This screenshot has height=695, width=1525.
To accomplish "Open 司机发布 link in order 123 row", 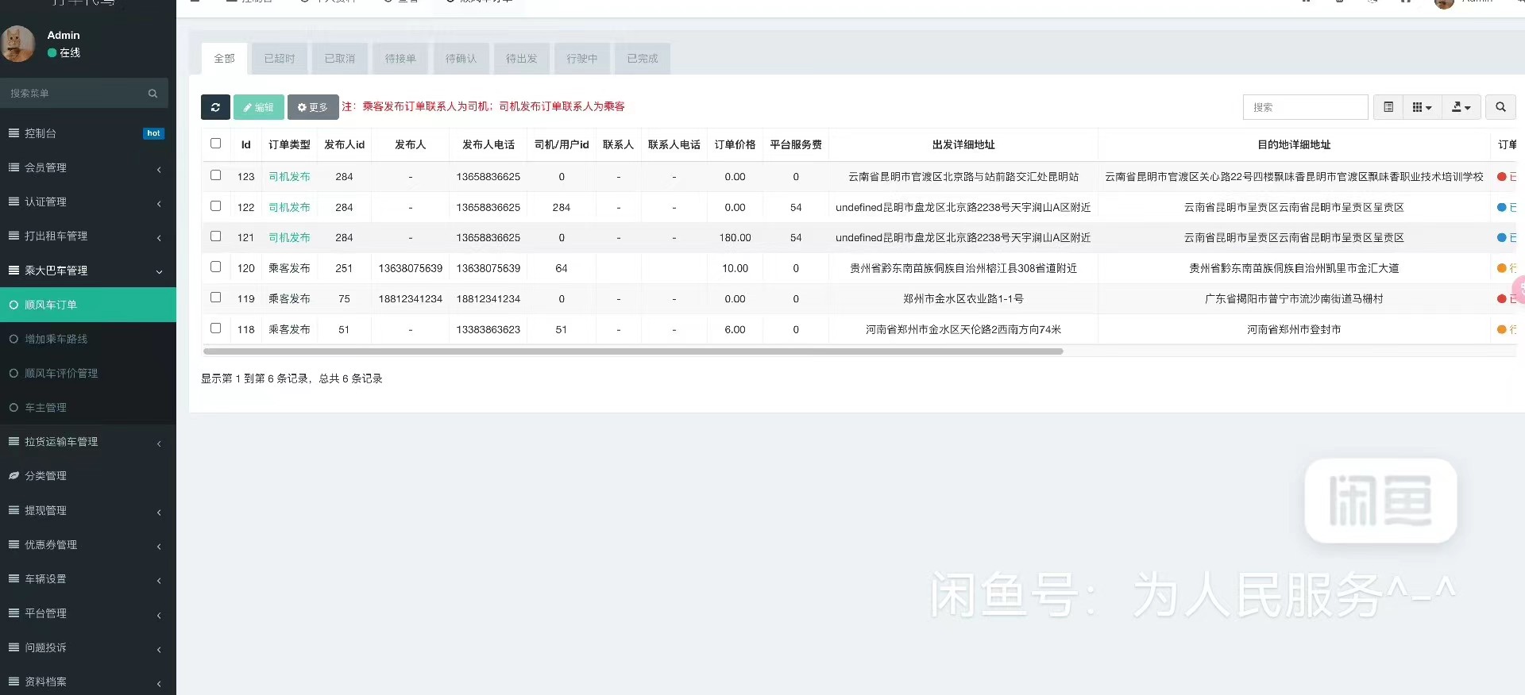I will pyautogui.click(x=289, y=177).
